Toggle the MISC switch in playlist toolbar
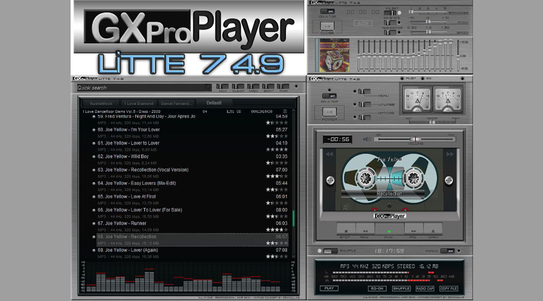This screenshot has height=301, width=543. 253,87
